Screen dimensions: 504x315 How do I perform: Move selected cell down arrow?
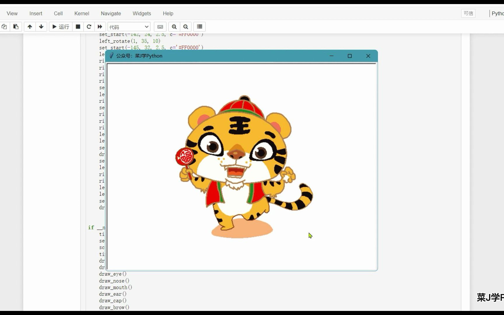(41, 27)
